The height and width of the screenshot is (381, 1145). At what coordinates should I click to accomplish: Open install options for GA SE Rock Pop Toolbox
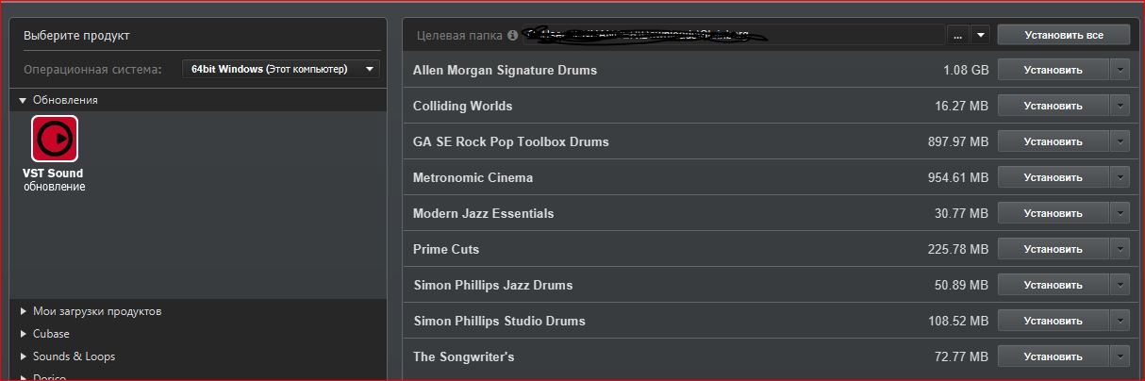(1120, 141)
